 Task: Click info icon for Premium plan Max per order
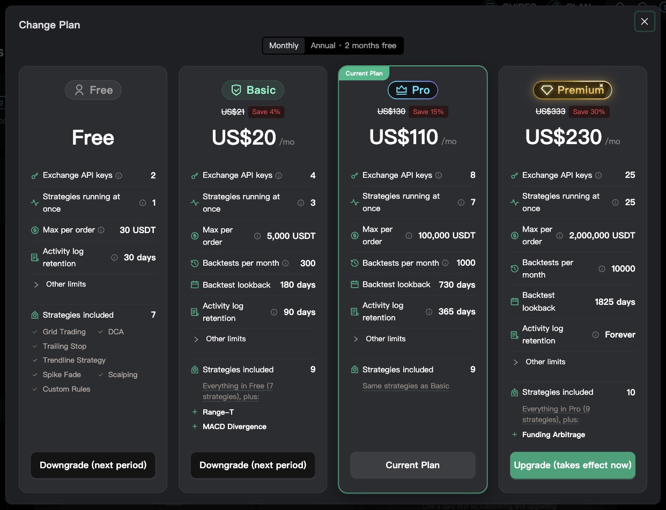(x=560, y=236)
